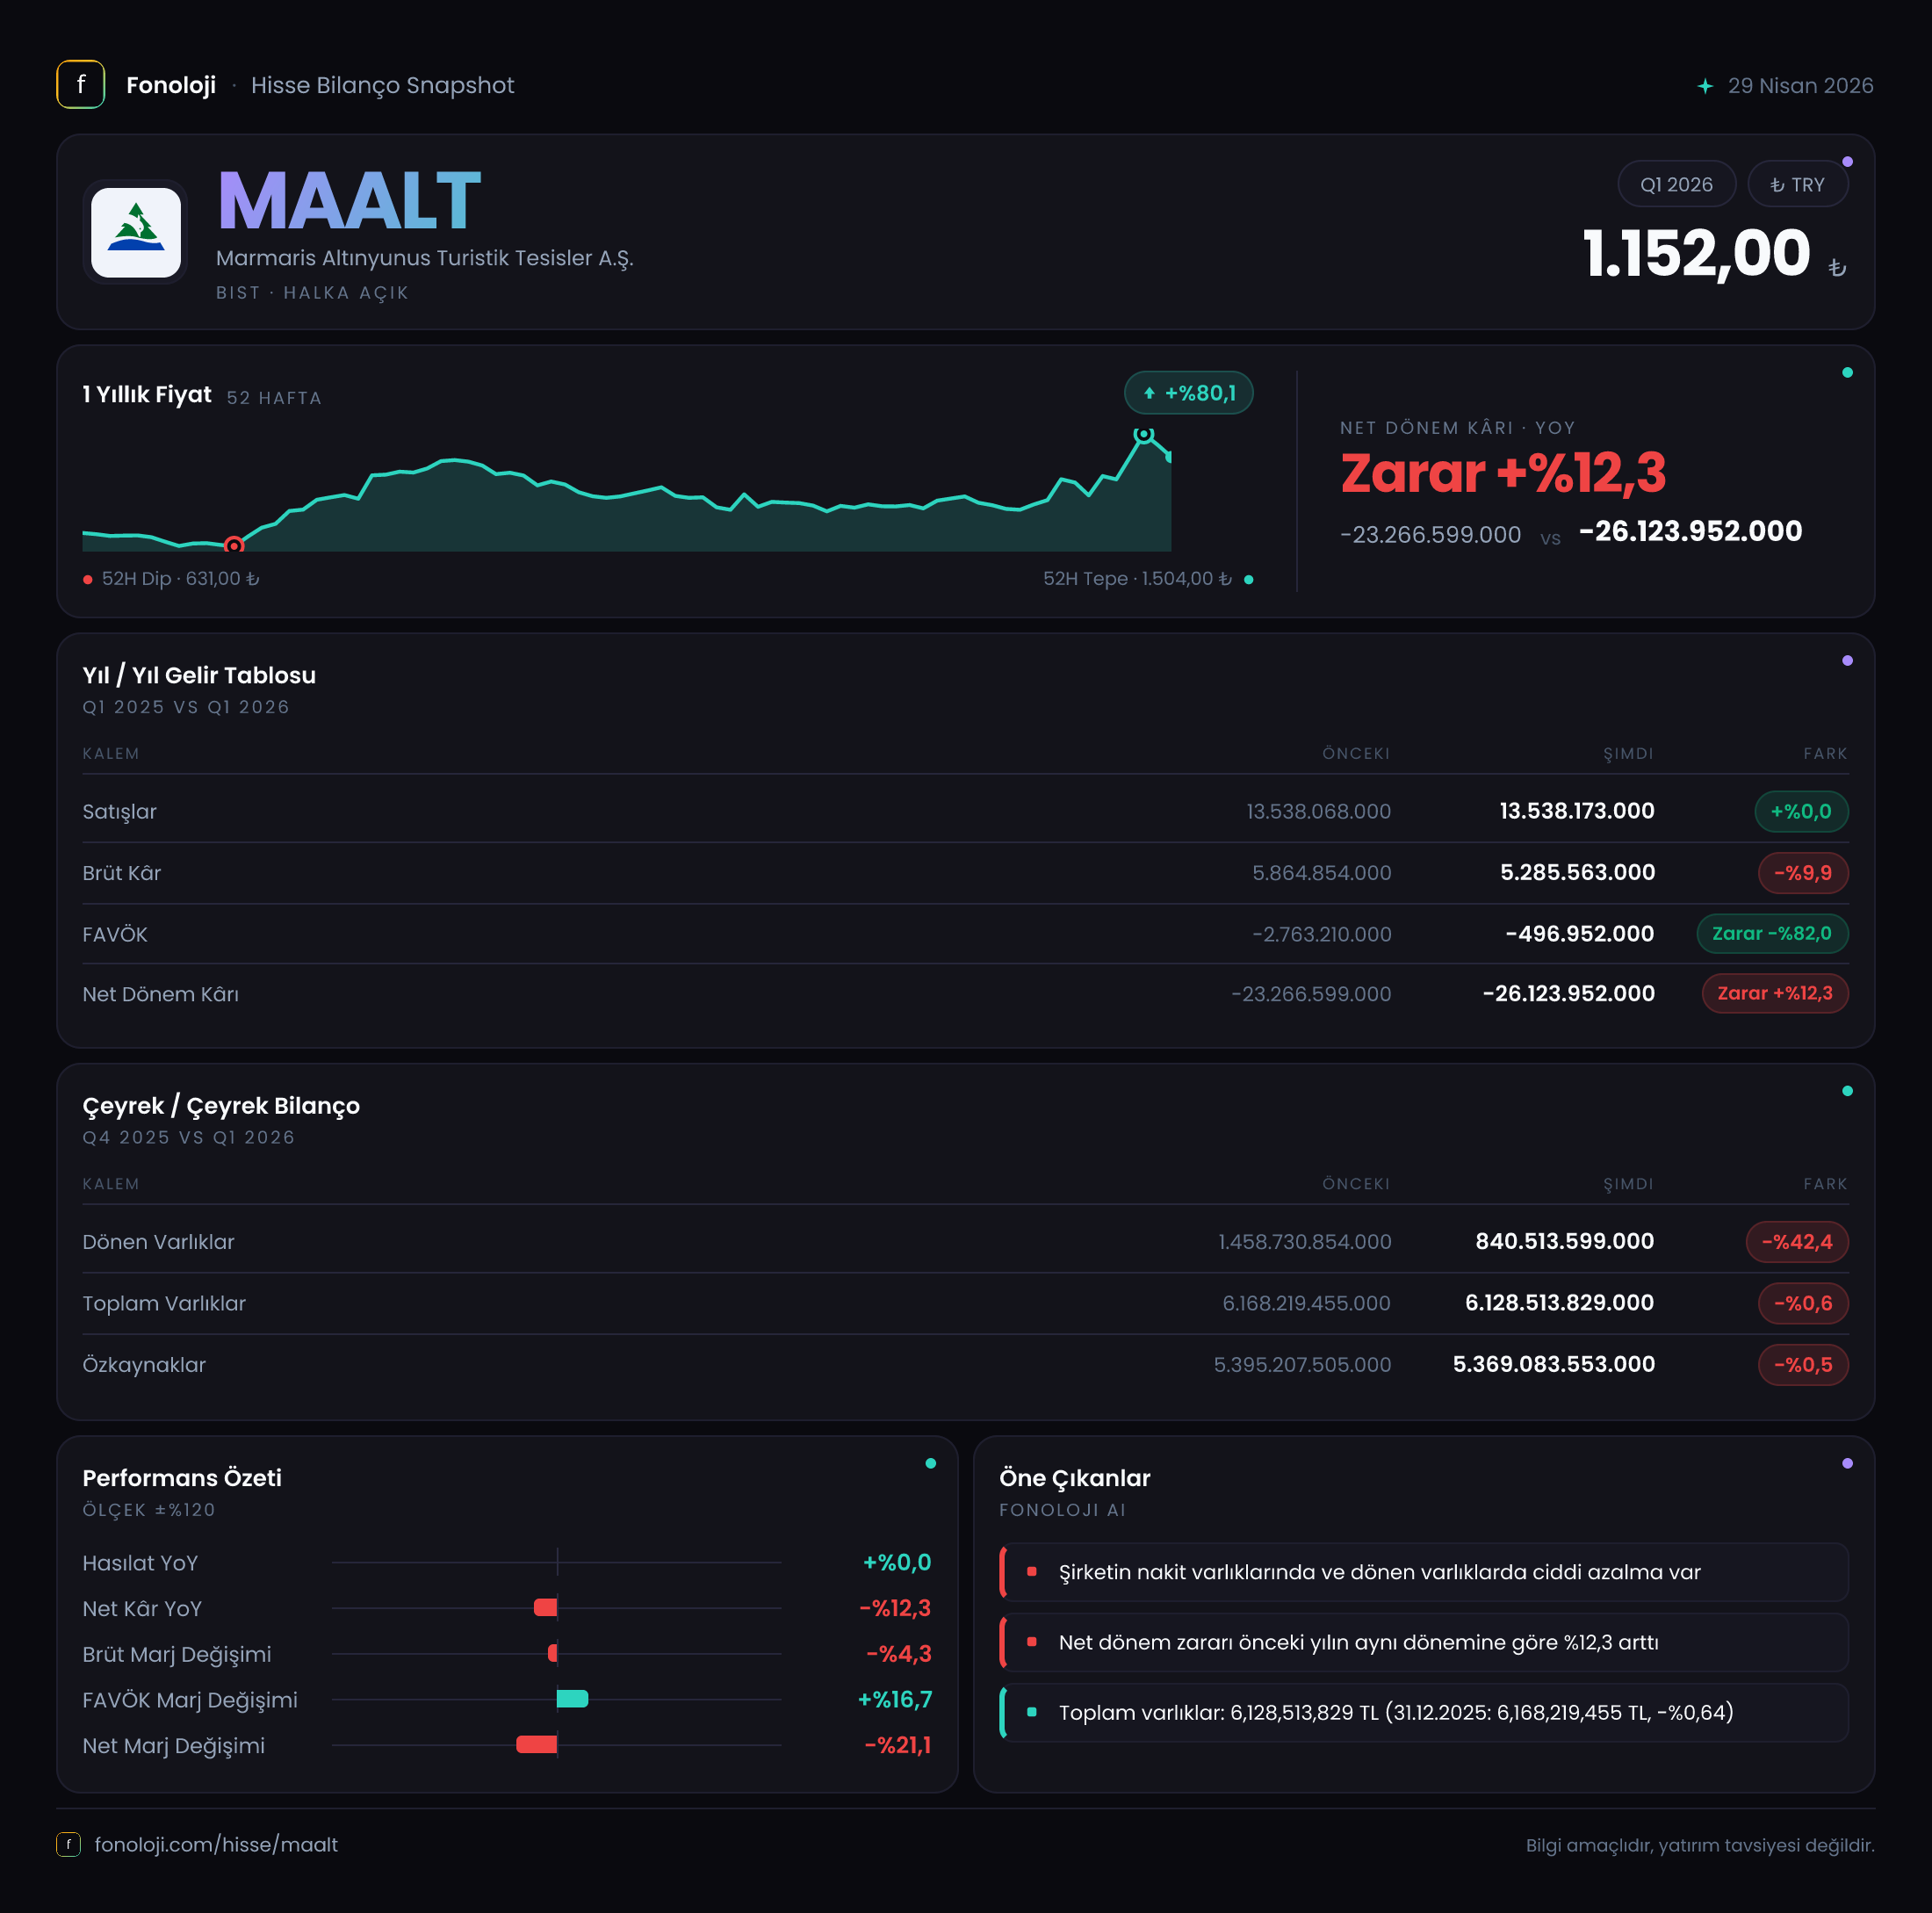Click the Performans Özeti heading
The width and height of the screenshot is (1932, 1913).
tap(182, 1478)
